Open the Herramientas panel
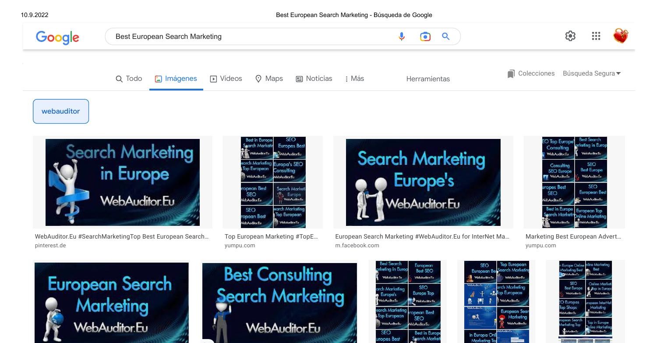The width and height of the screenshot is (657, 343). (428, 79)
